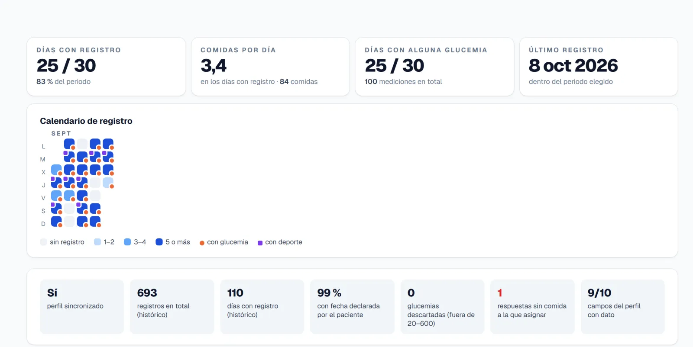The width and height of the screenshot is (693, 347).
Task: Select the empty no-record day in row J
Action: click(95, 183)
